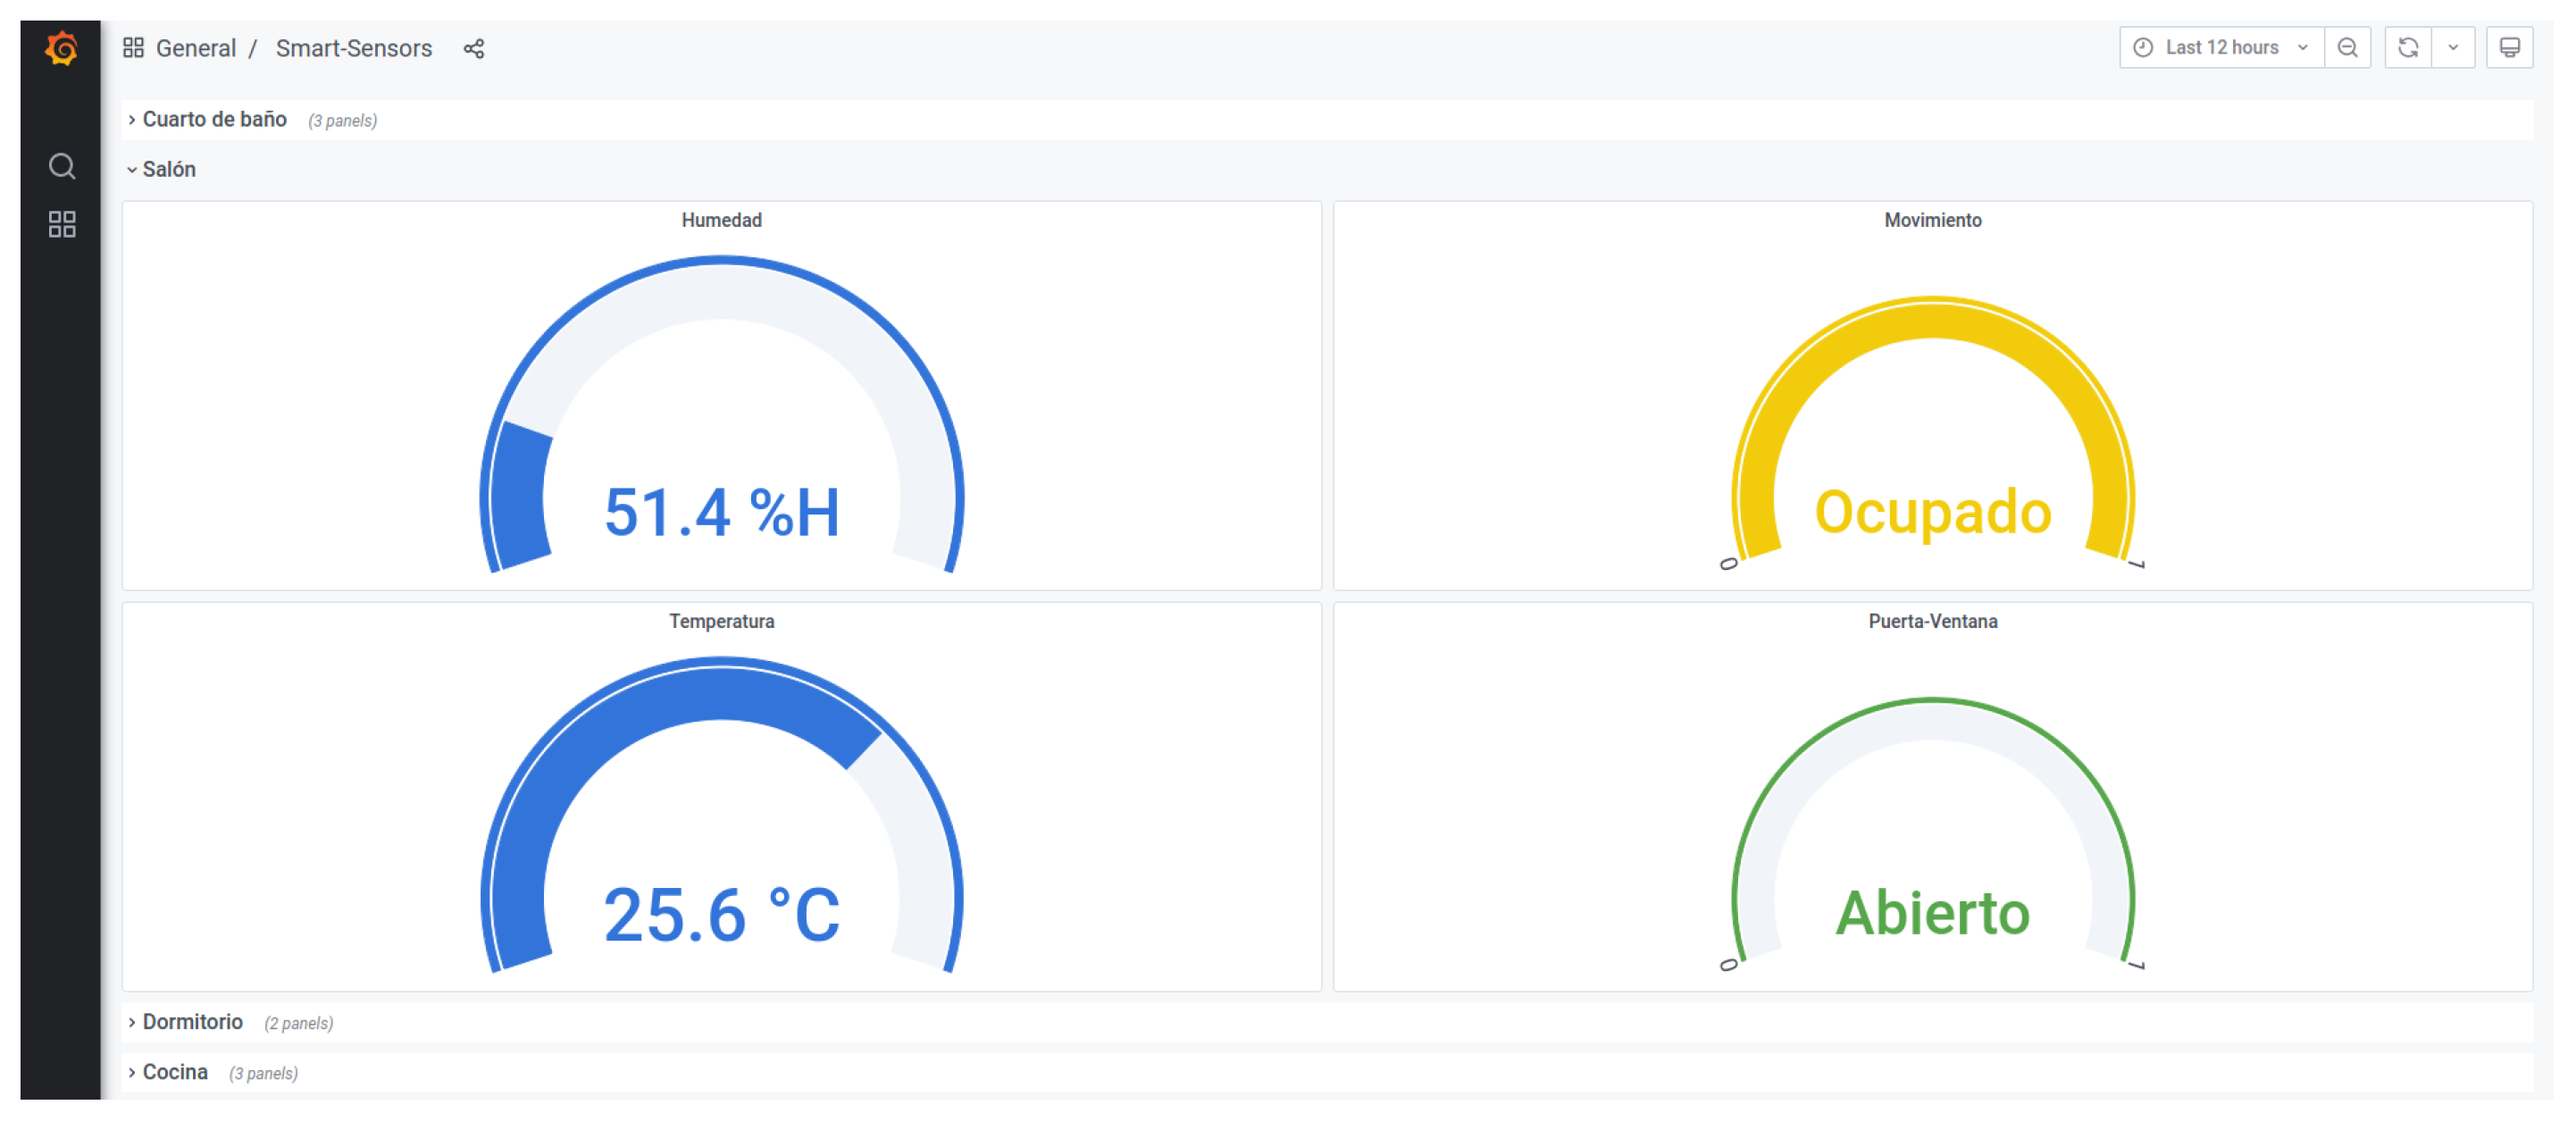Click the zoom out time range icon
Image resolution: width=2576 pixels, height=1130 pixels.
click(2347, 47)
